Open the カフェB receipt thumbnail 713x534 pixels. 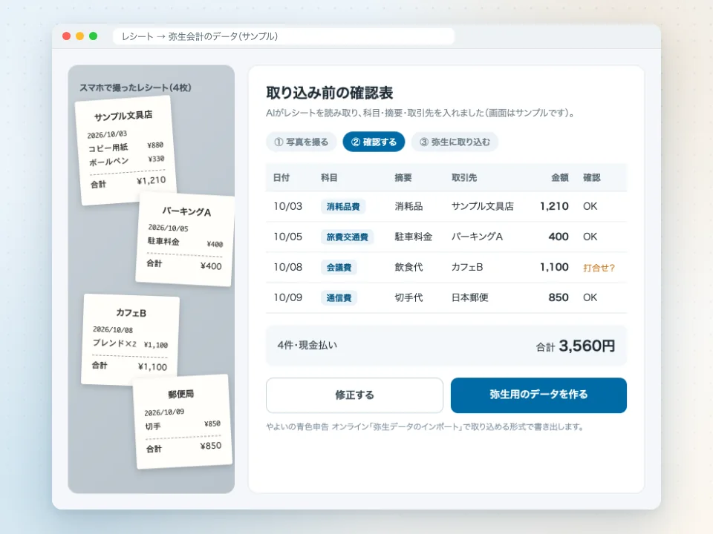(131, 340)
